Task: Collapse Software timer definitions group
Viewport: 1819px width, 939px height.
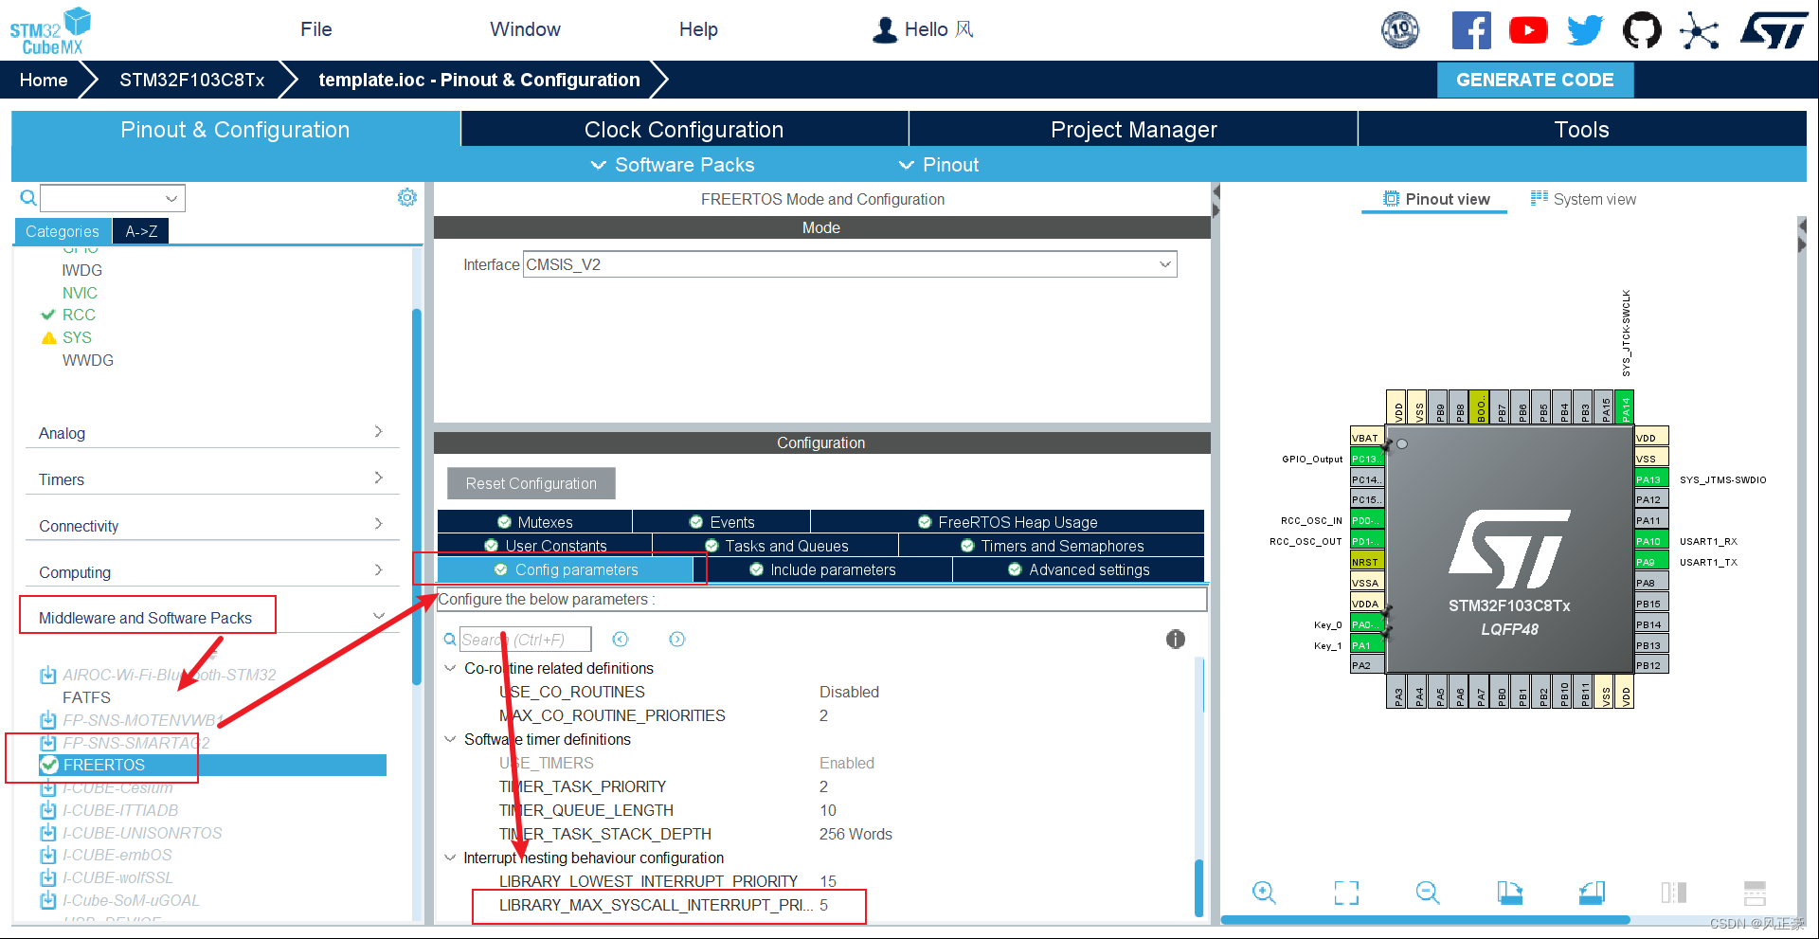Action: coord(450,739)
